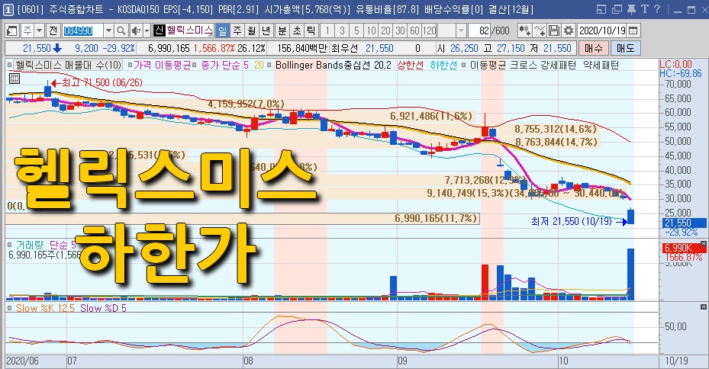709x369 pixels.
Task: Open chart settings gear icon
Action: (569, 30)
